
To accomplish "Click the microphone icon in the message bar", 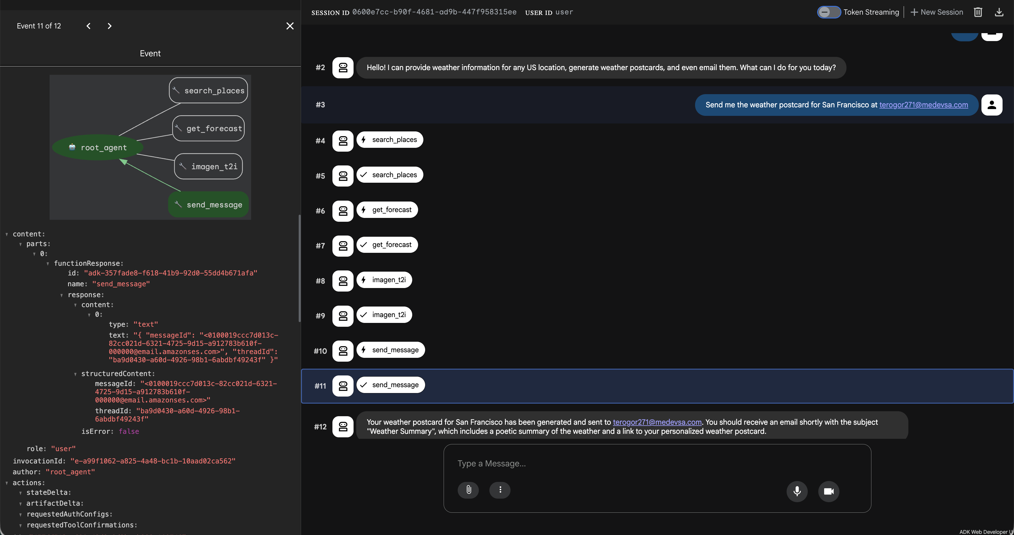I will pyautogui.click(x=797, y=491).
